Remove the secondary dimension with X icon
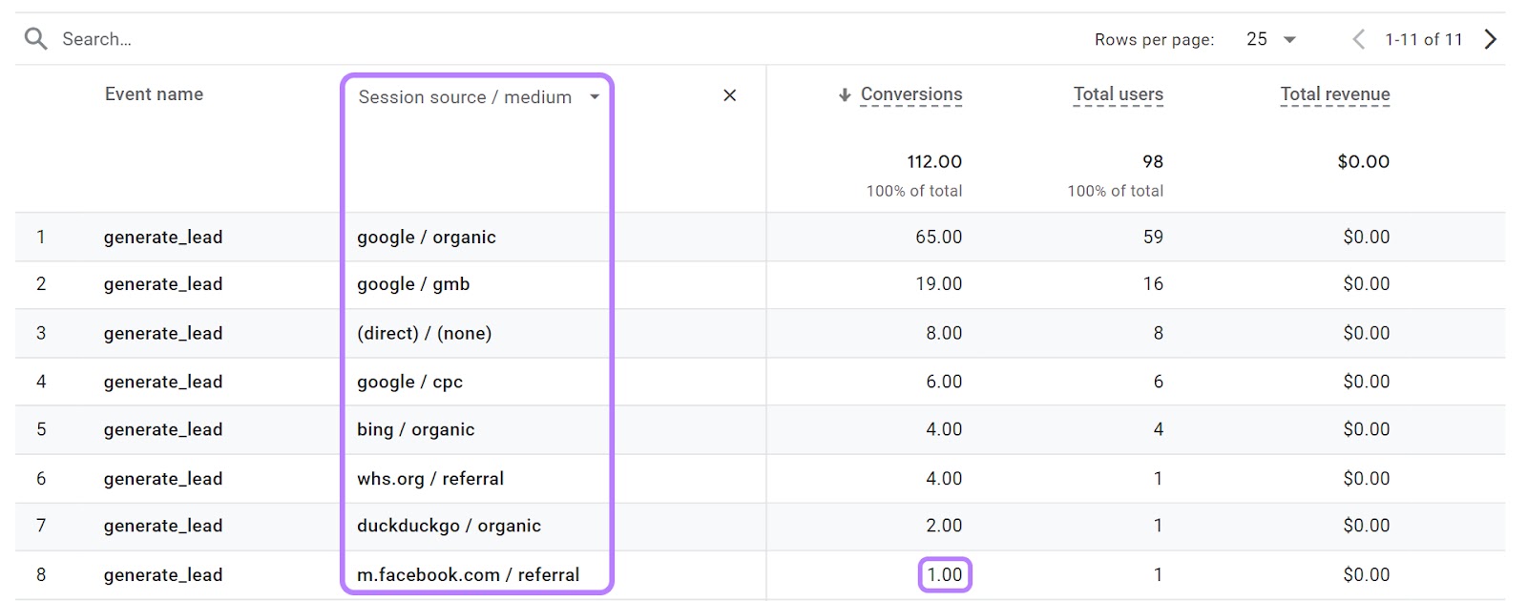 pyautogui.click(x=729, y=95)
